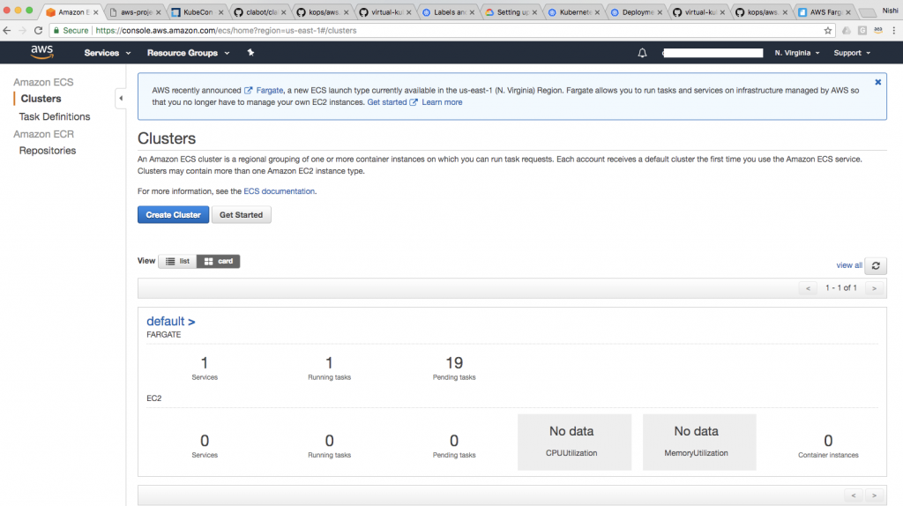Switch to list view
Screen dimensions: 903x506
[177, 261]
